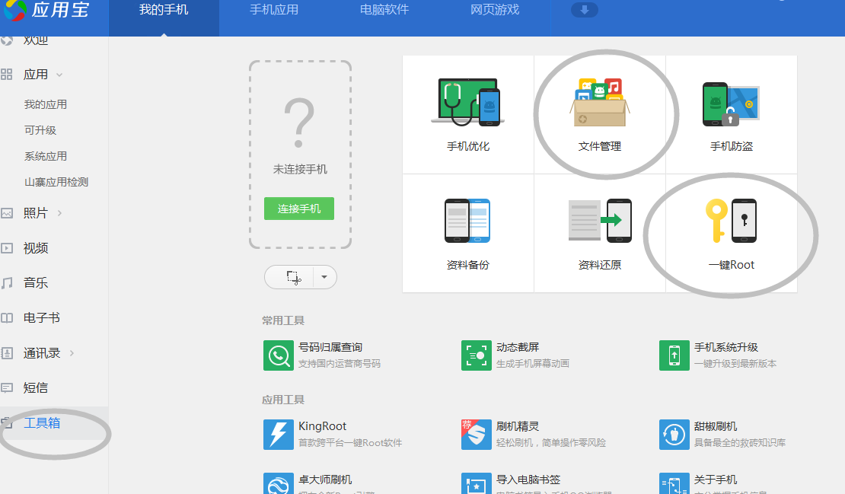Click the 导入电脑书签 bookmark icon
The width and height of the screenshot is (845, 494).
pos(477,483)
